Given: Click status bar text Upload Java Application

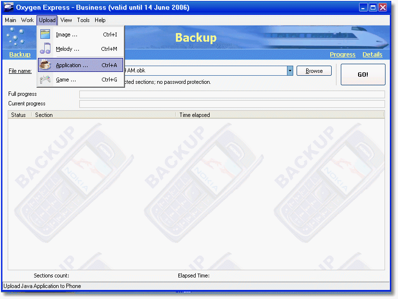Looking at the screenshot, I should [x=42, y=286].
